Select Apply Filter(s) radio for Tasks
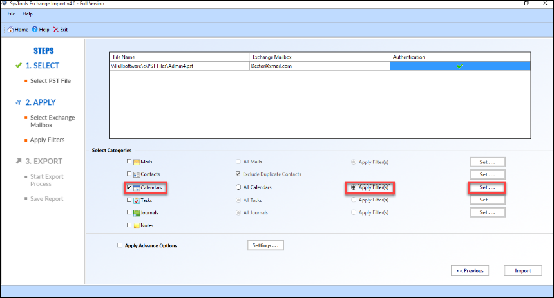This screenshot has width=554, height=298. coord(354,200)
